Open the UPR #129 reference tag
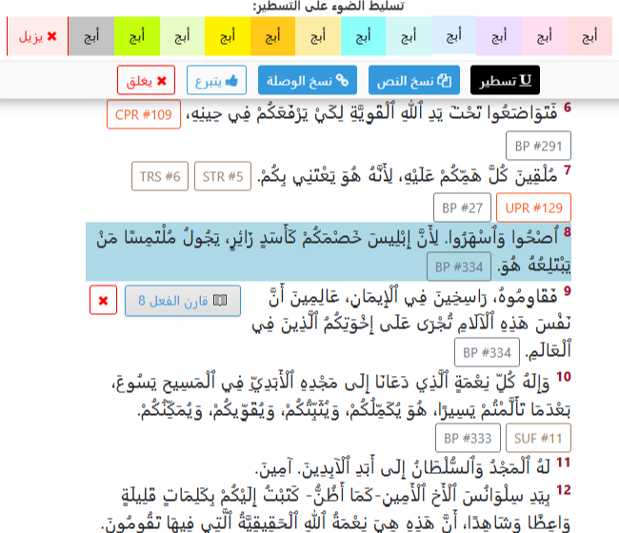This screenshot has width=619, height=533. tap(533, 207)
